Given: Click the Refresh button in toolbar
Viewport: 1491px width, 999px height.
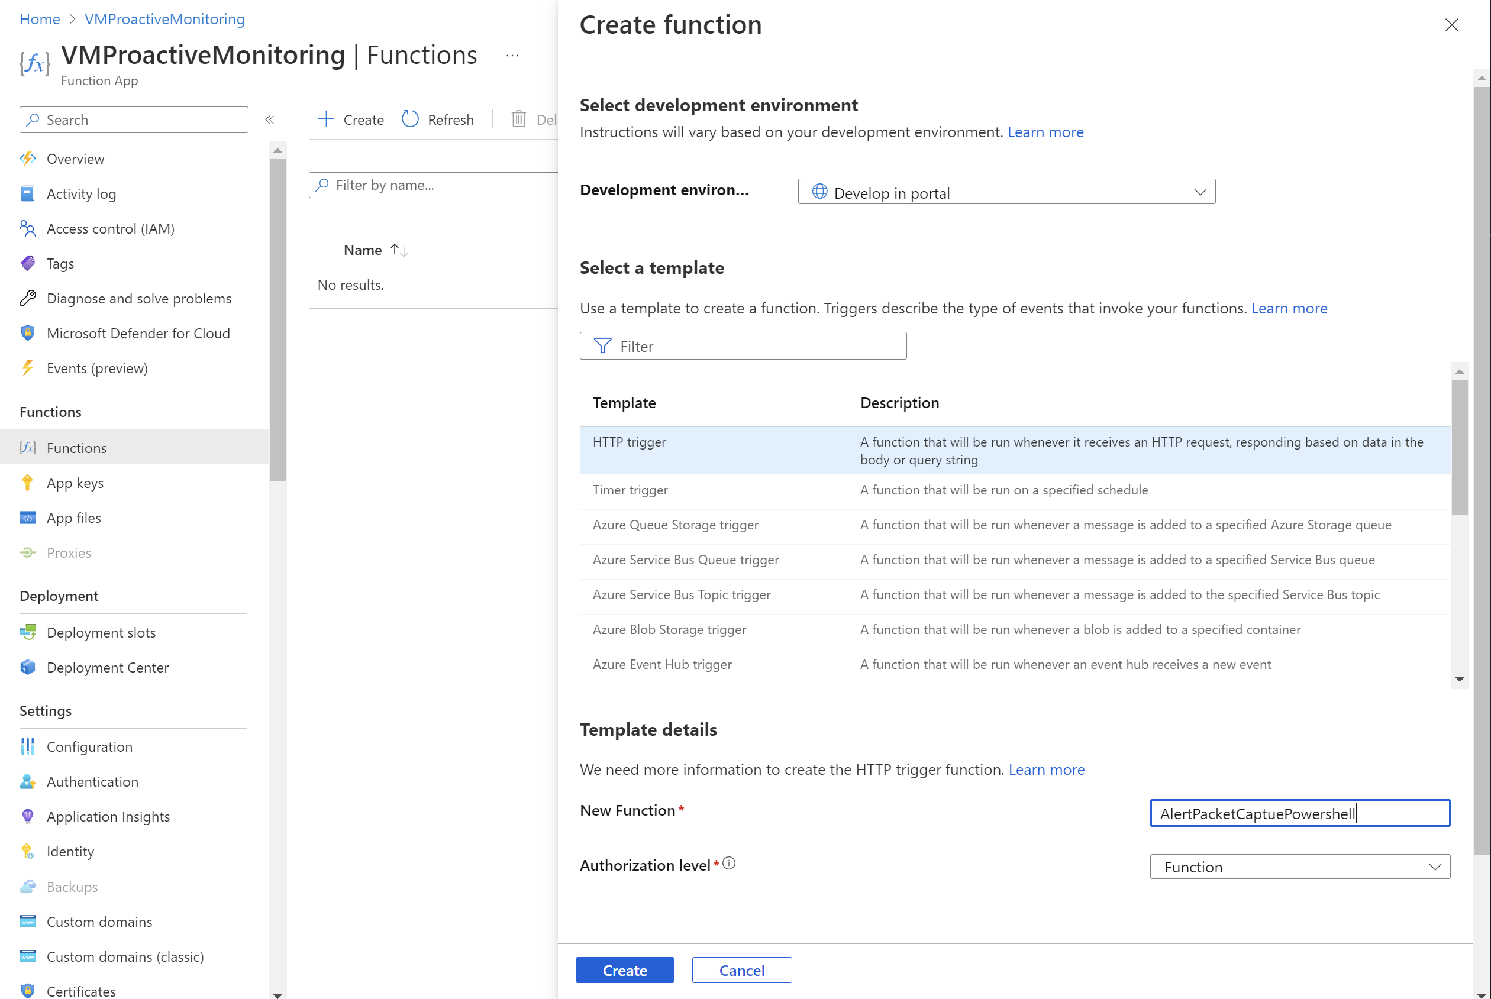Looking at the screenshot, I should (x=438, y=119).
